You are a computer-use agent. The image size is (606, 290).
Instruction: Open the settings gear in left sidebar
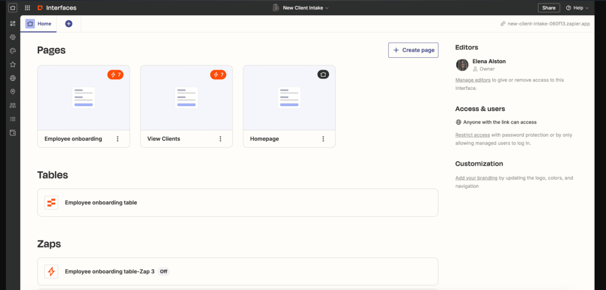point(12,37)
